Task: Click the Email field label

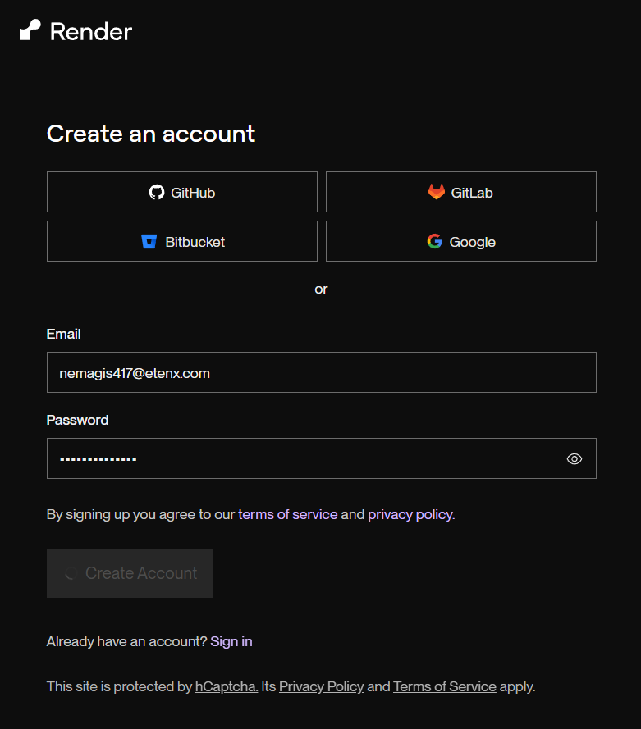Action: [x=63, y=334]
